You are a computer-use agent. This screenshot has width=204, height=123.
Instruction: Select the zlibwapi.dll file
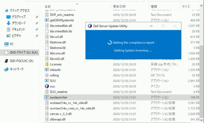click(x=58, y=119)
